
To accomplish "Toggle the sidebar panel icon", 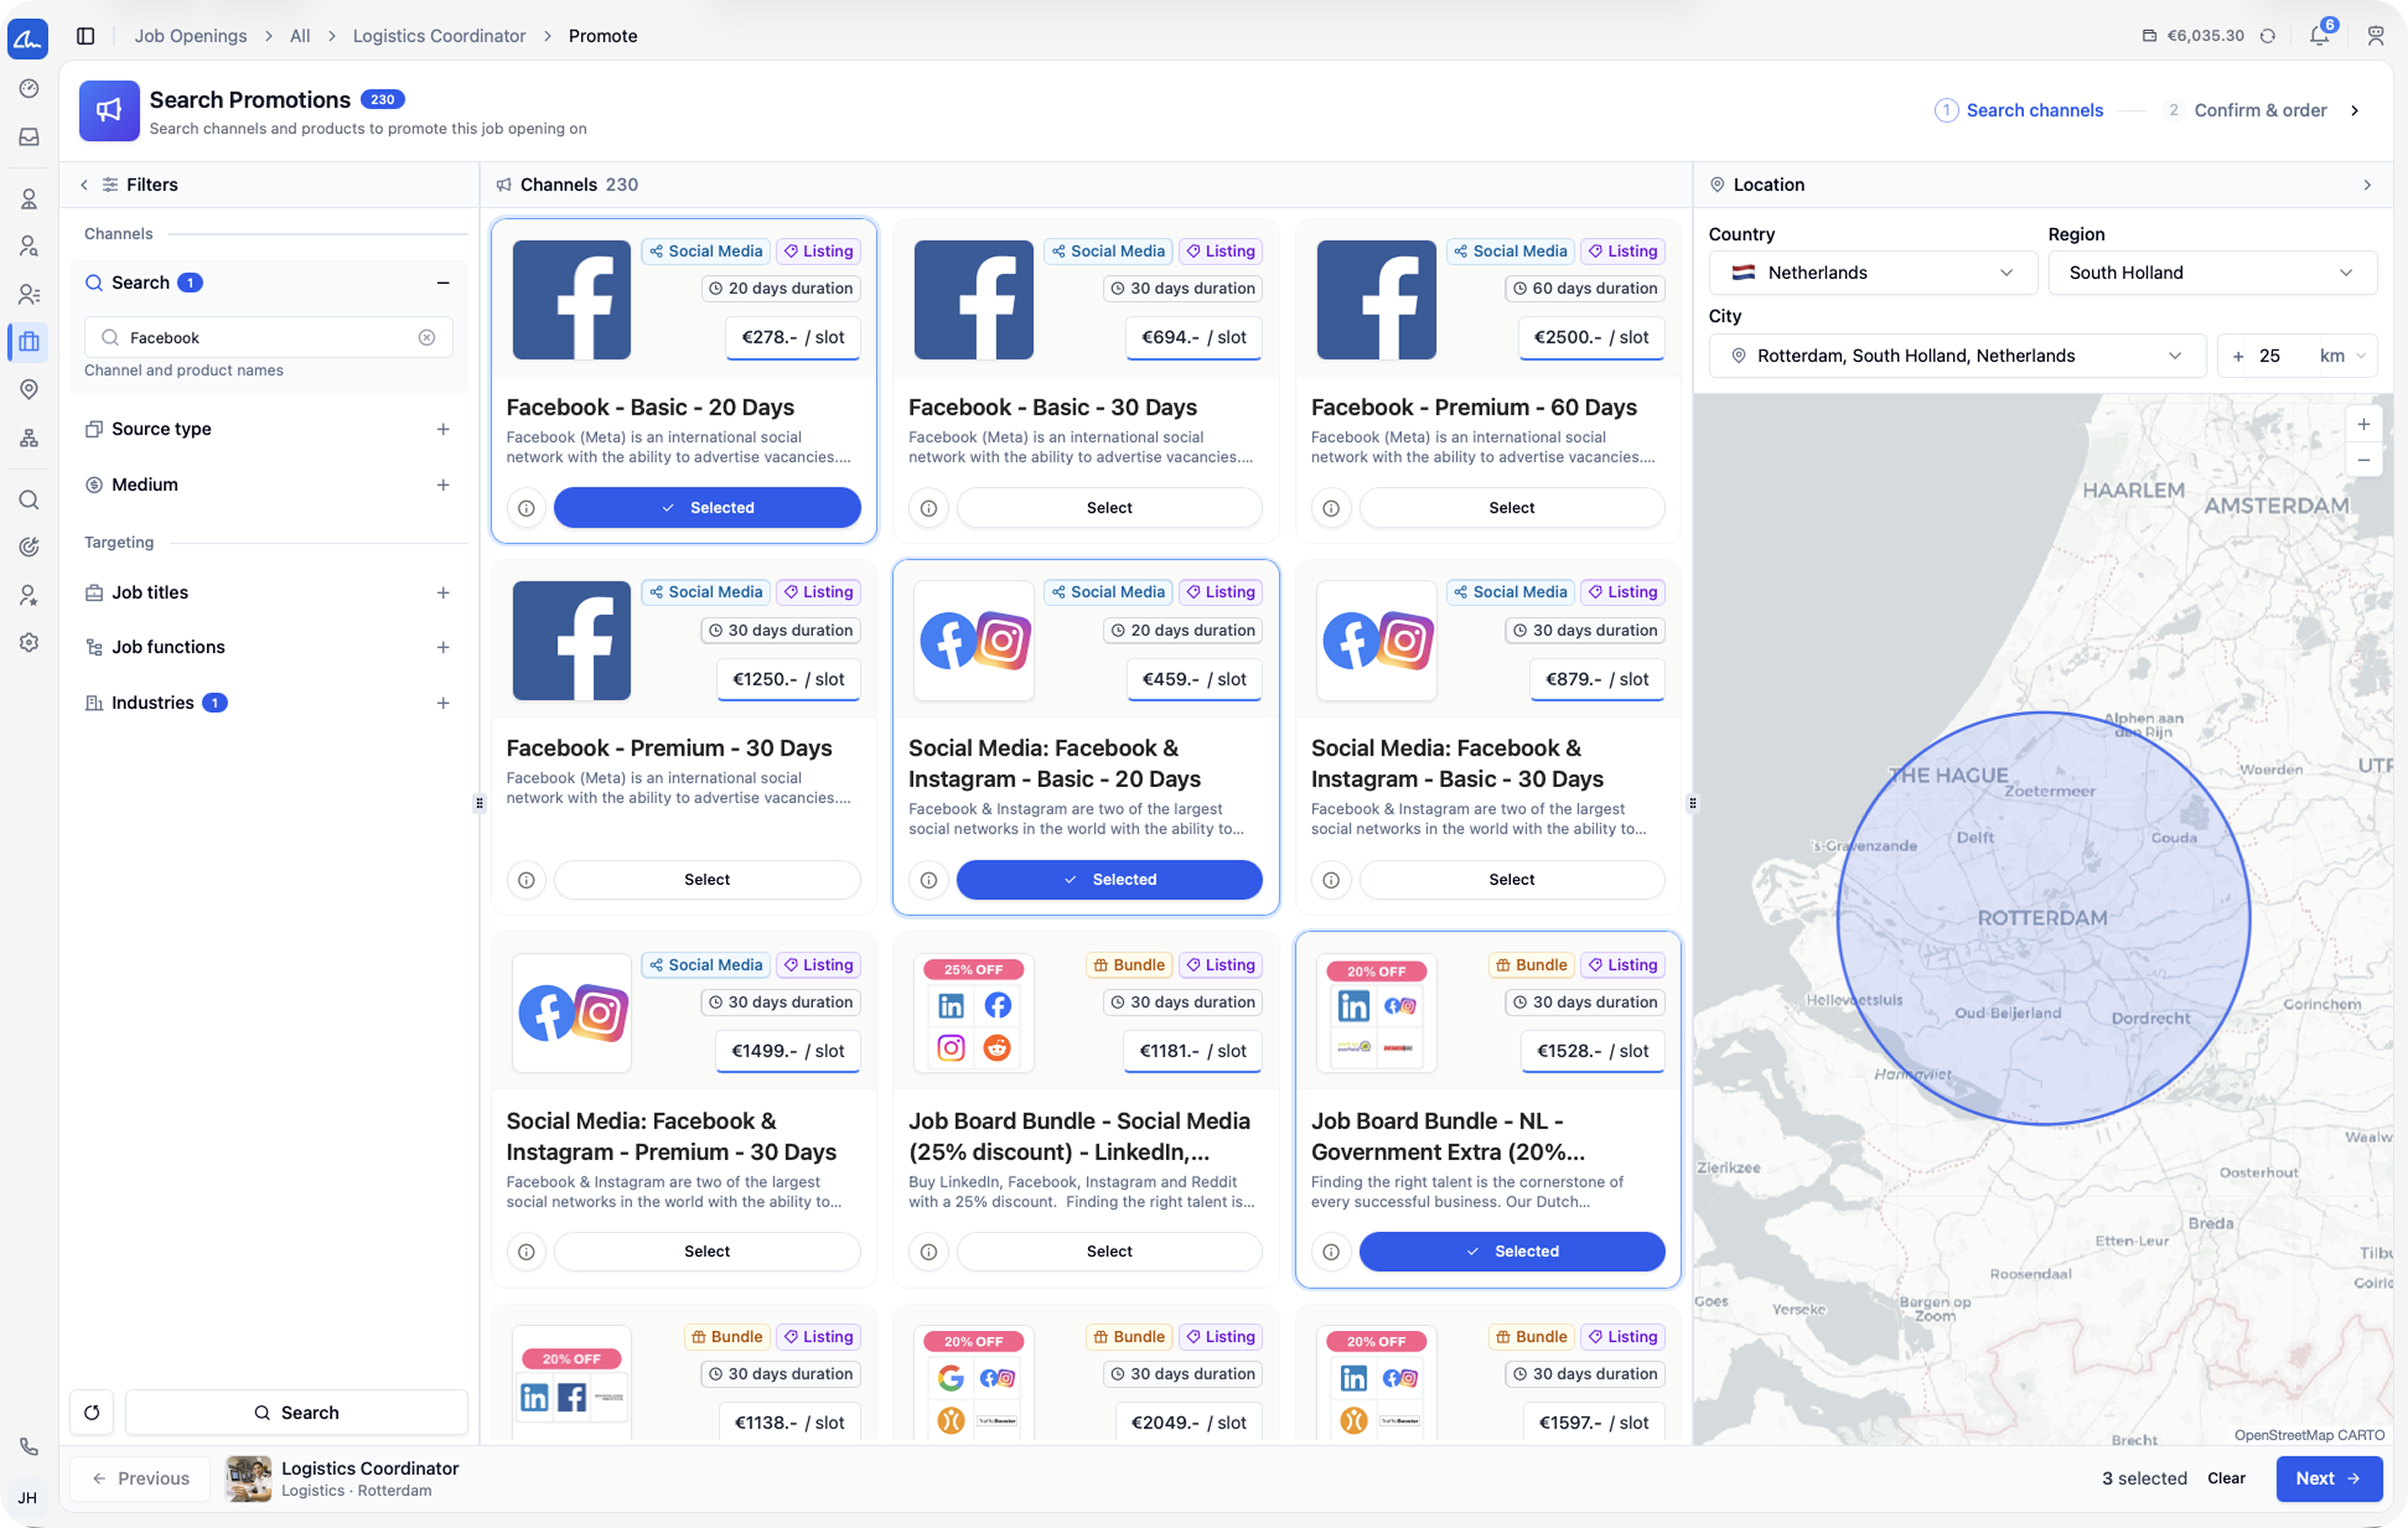I will [x=86, y=36].
